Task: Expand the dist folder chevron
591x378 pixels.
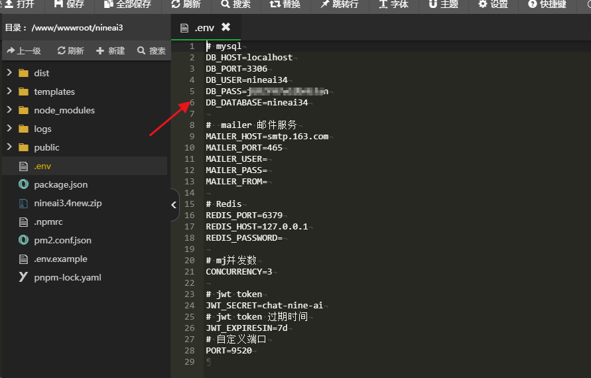Action: click(9, 72)
